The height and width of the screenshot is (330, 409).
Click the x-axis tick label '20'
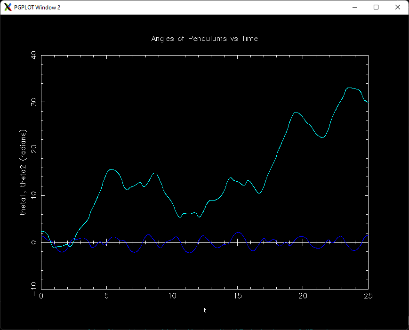303,296
